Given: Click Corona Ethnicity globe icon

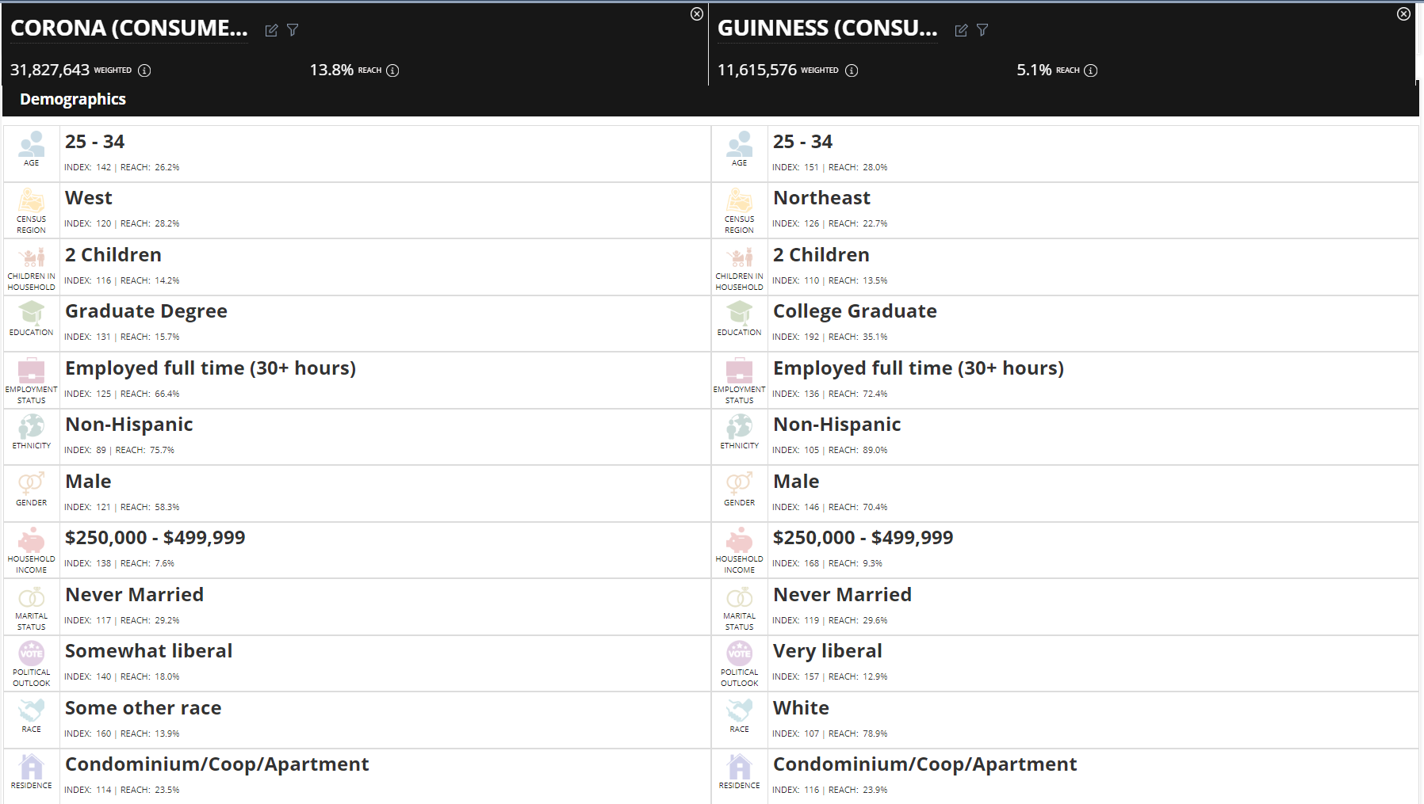Looking at the screenshot, I should pyautogui.click(x=32, y=426).
